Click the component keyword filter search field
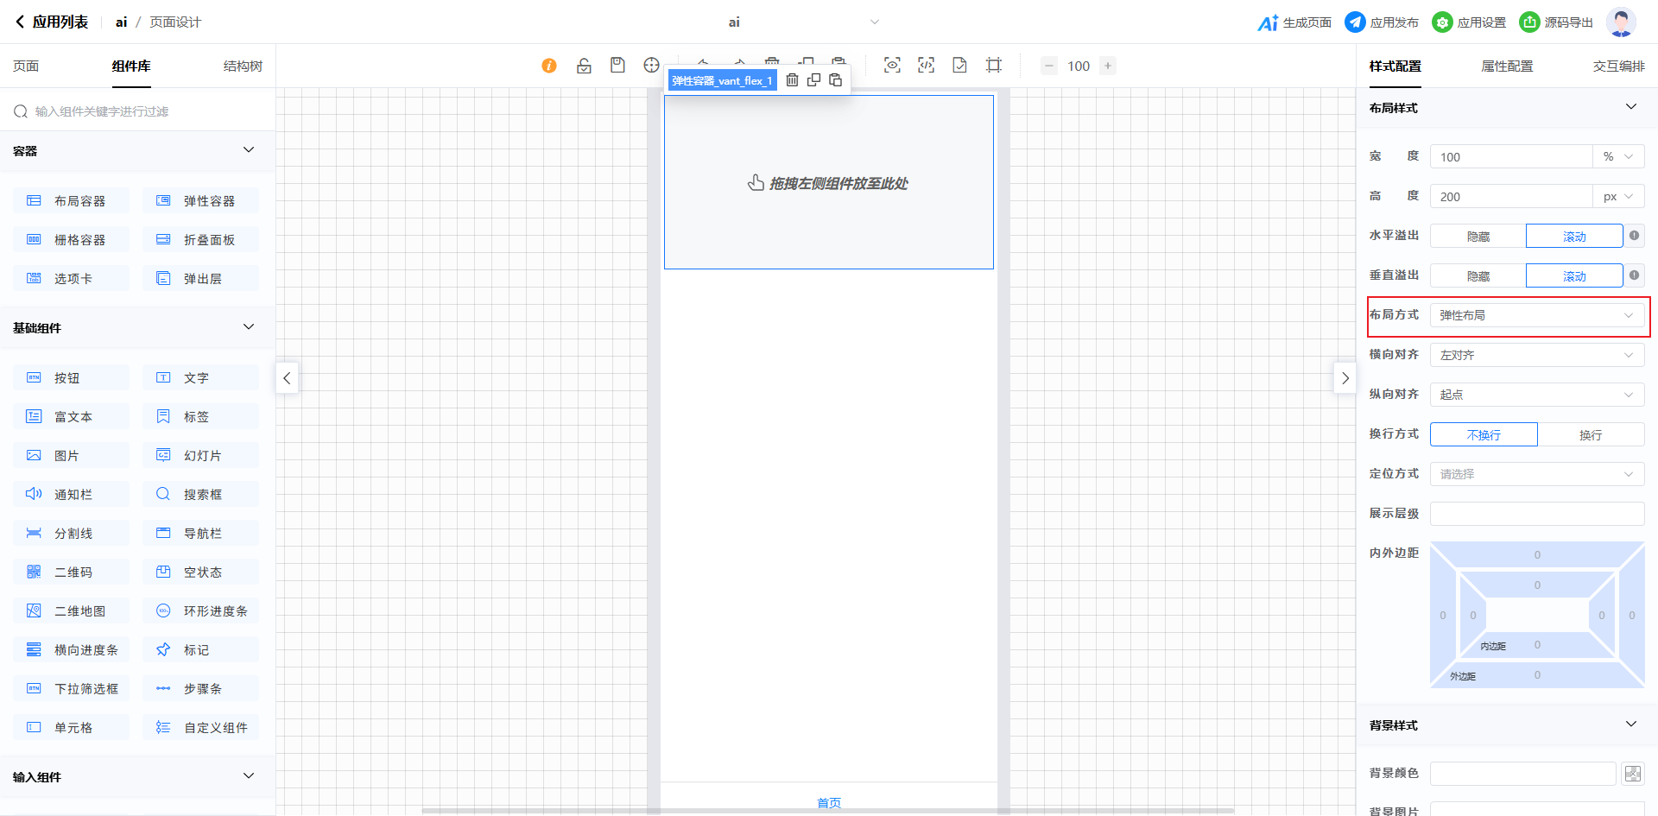This screenshot has width=1658, height=816. (138, 111)
